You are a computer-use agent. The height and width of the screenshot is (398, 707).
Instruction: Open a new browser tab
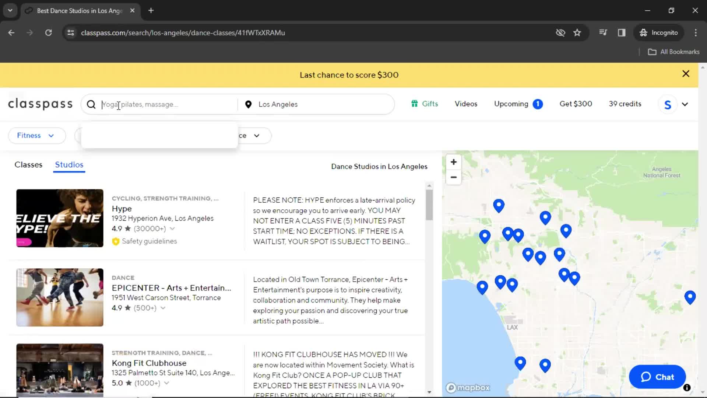(x=151, y=11)
